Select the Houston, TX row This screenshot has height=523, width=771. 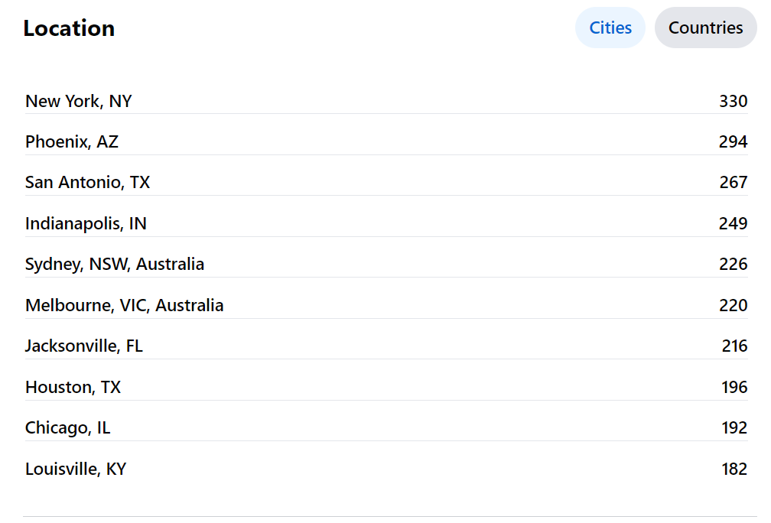pos(73,387)
